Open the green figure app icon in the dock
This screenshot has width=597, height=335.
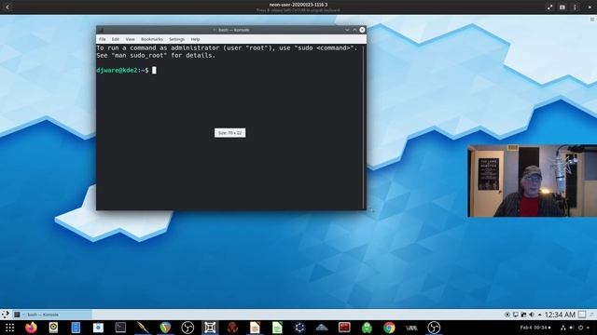(367, 328)
